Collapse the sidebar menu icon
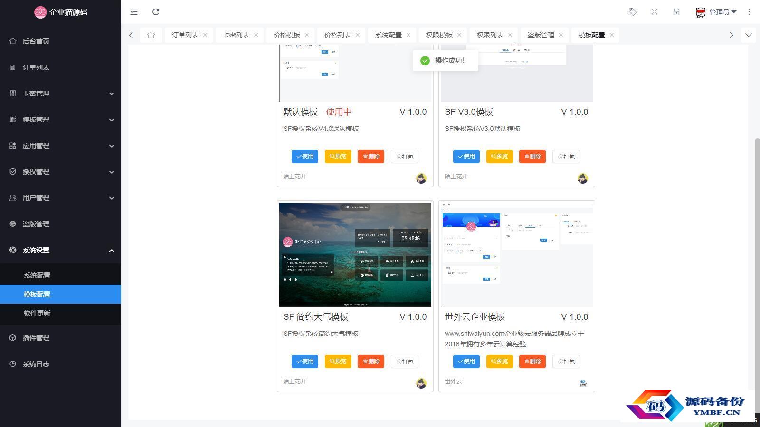This screenshot has width=760, height=427. pos(134,12)
